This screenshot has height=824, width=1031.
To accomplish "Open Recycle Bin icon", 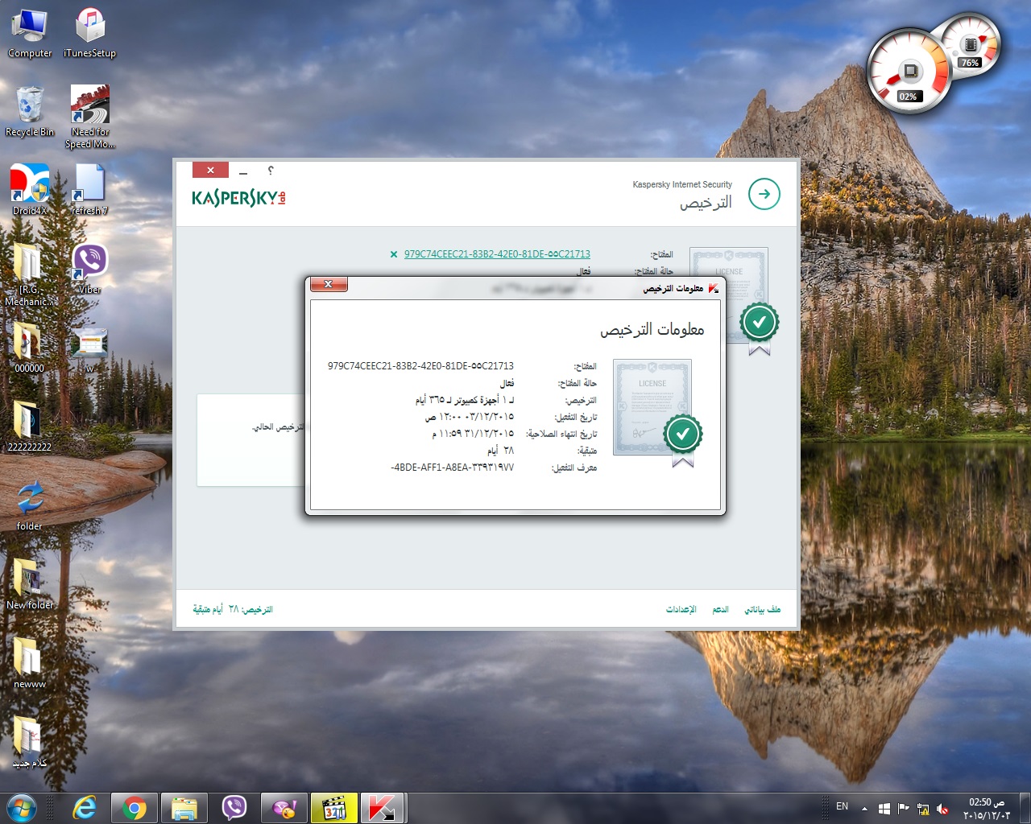I will (30, 112).
